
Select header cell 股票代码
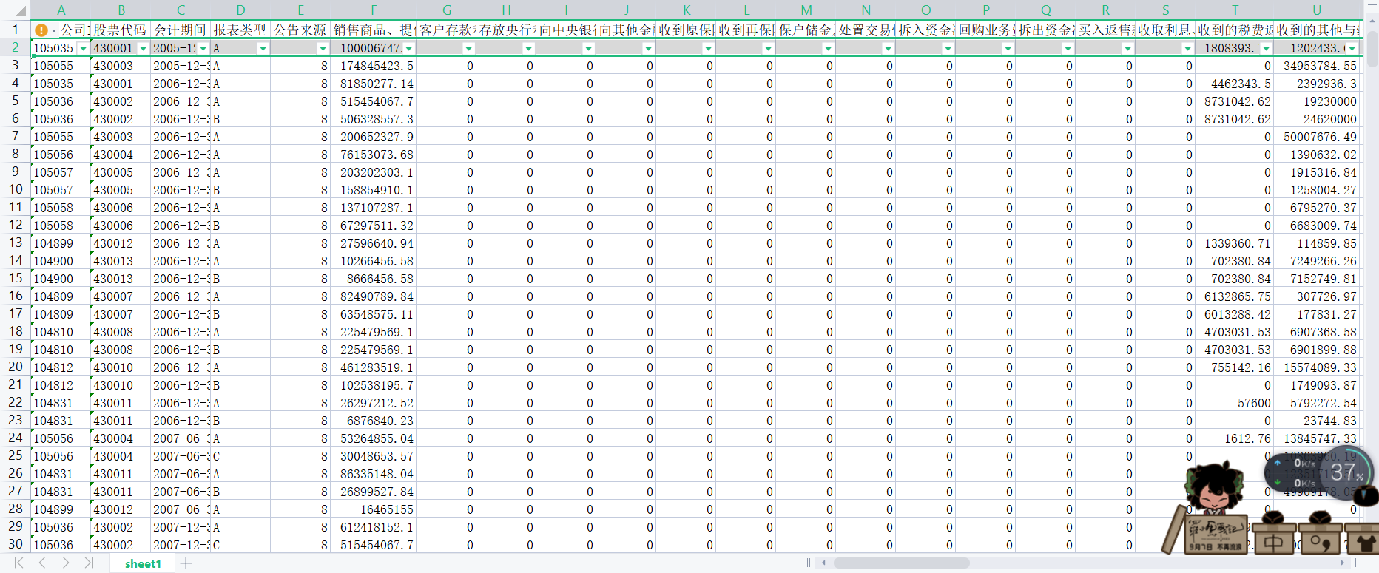pyautogui.click(x=120, y=30)
